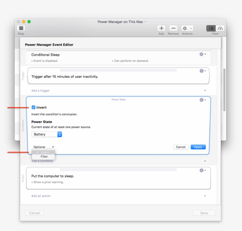
Task: Choose Invert in the Optional menu
Action: (x=43, y=152)
